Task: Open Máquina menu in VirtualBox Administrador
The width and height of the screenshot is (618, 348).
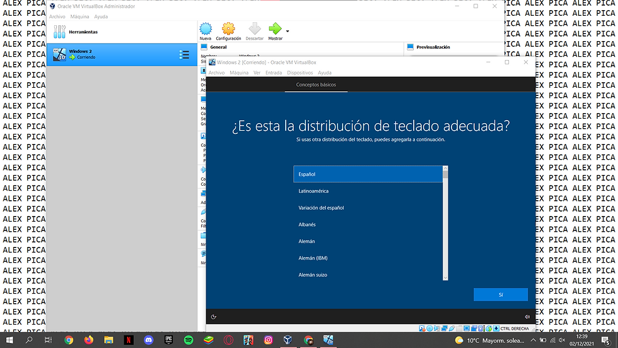Action: tap(79, 16)
